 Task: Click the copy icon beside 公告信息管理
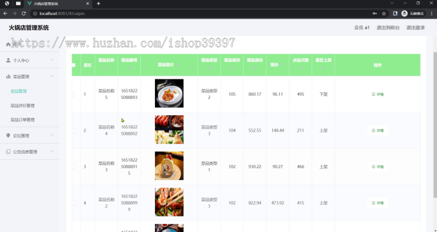[8, 152]
